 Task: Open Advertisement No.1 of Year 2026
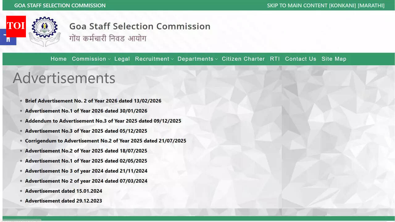[86, 111]
